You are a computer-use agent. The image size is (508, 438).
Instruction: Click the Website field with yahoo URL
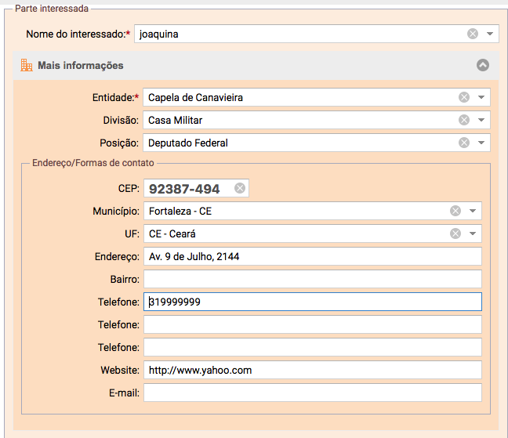[x=313, y=370]
